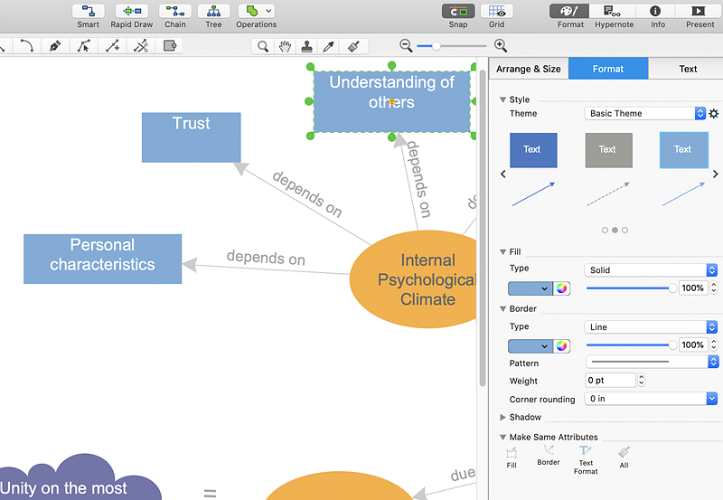Switch to the Arrange & Size tab

coord(529,69)
